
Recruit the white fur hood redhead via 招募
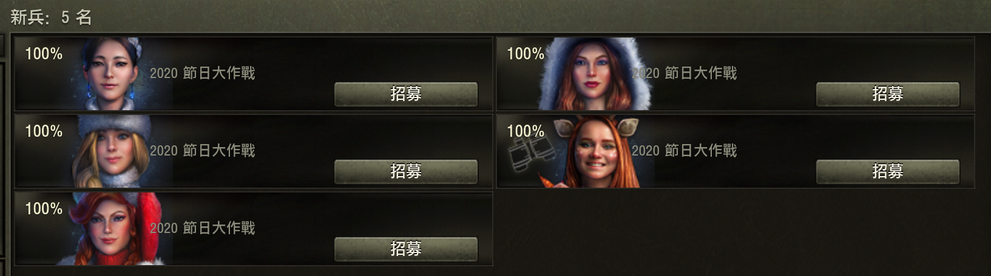coord(888,94)
